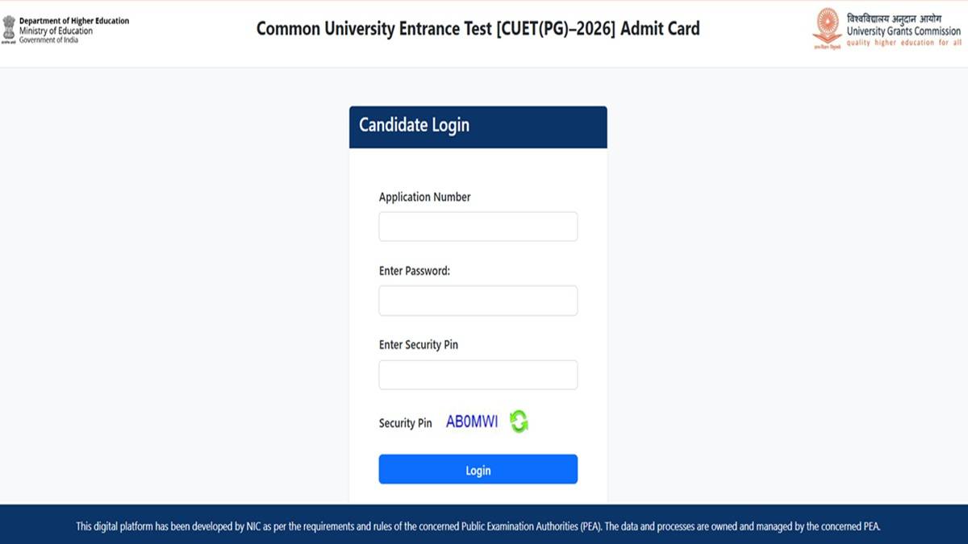
Task: Select the CUET(PG)-2026 Admit Card title
Action: (x=478, y=28)
